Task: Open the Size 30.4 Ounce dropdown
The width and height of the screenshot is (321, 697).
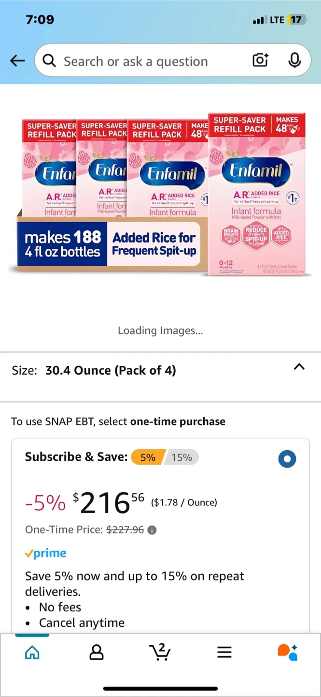Action: click(x=160, y=371)
